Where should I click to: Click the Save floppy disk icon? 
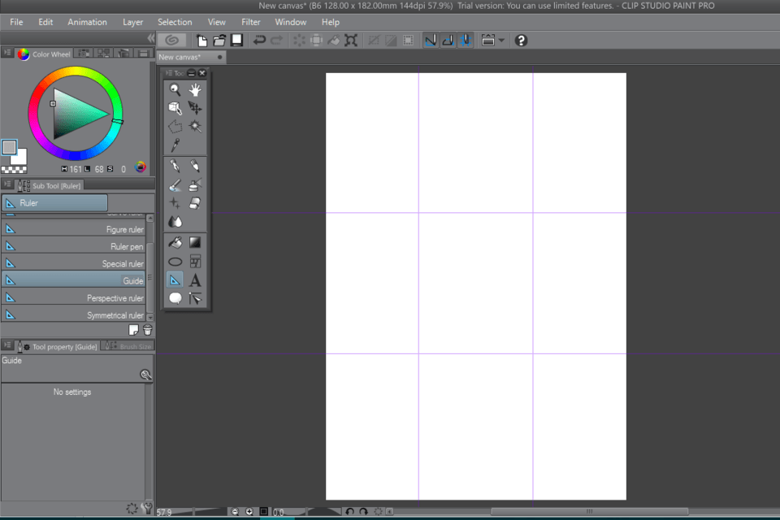point(236,40)
